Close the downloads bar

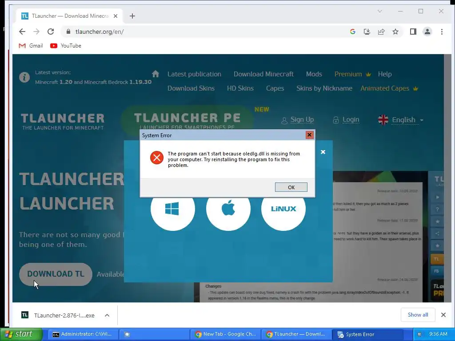pos(443,315)
